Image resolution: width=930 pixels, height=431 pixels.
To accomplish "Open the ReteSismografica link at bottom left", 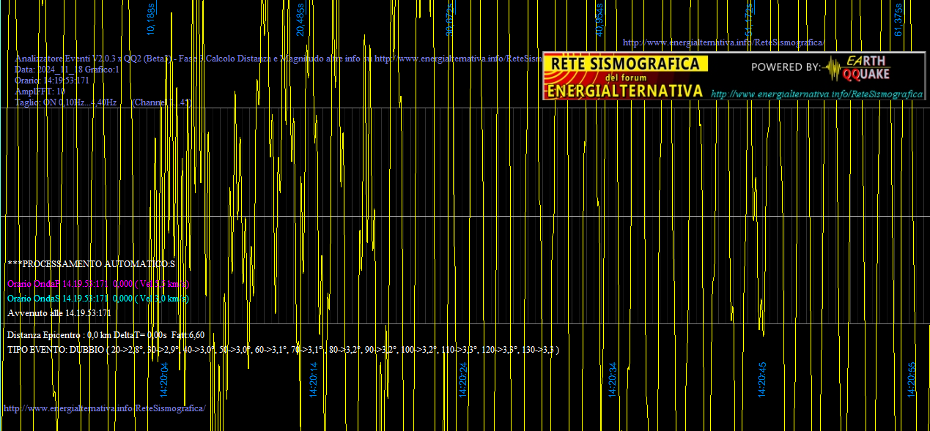I will tap(104, 408).
